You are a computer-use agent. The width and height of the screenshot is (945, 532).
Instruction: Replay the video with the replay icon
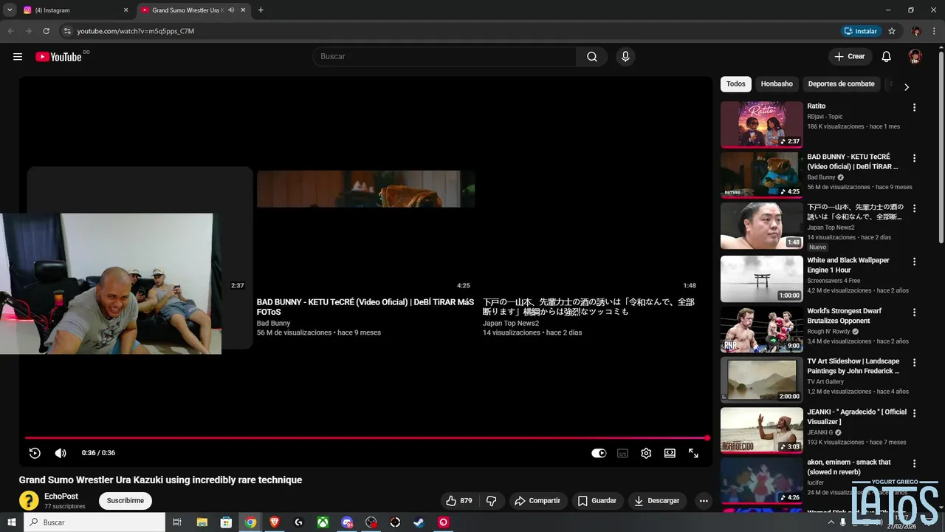click(35, 453)
